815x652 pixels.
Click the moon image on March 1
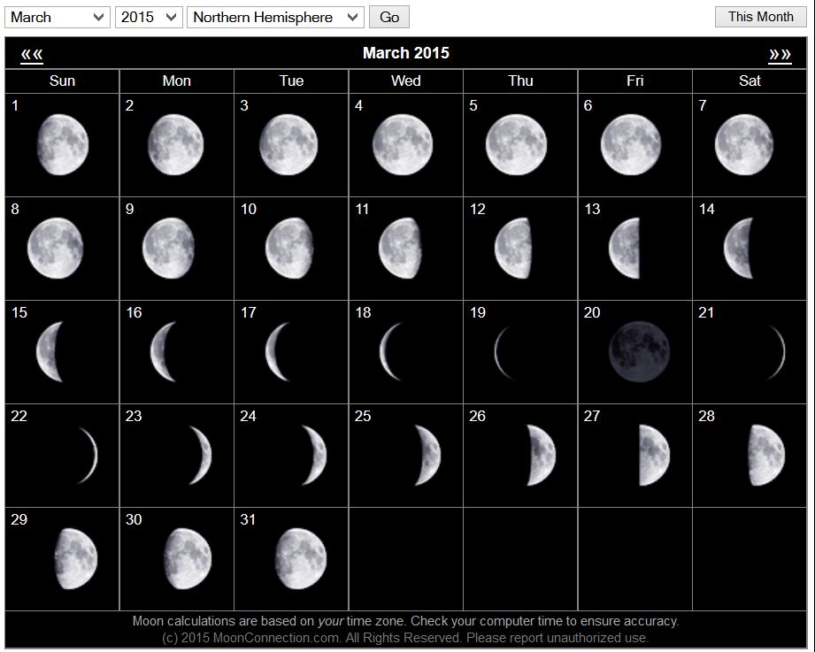[x=62, y=144]
